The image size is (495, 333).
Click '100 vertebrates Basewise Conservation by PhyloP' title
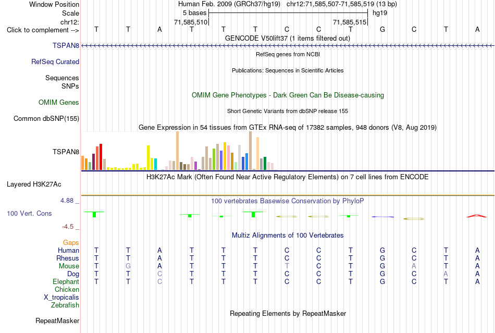click(x=287, y=201)
